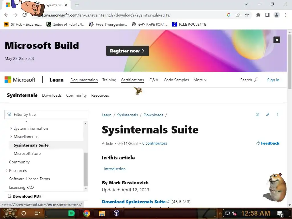Viewport: 292px width, 219px height.
Task: Click Downloads breadcrumb link
Action: (153, 115)
